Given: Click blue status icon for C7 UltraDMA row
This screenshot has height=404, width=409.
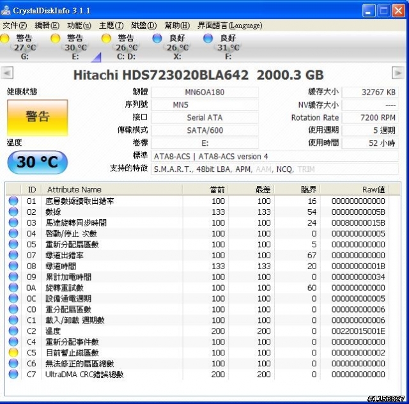Looking at the screenshot, I should coord(13,374).
